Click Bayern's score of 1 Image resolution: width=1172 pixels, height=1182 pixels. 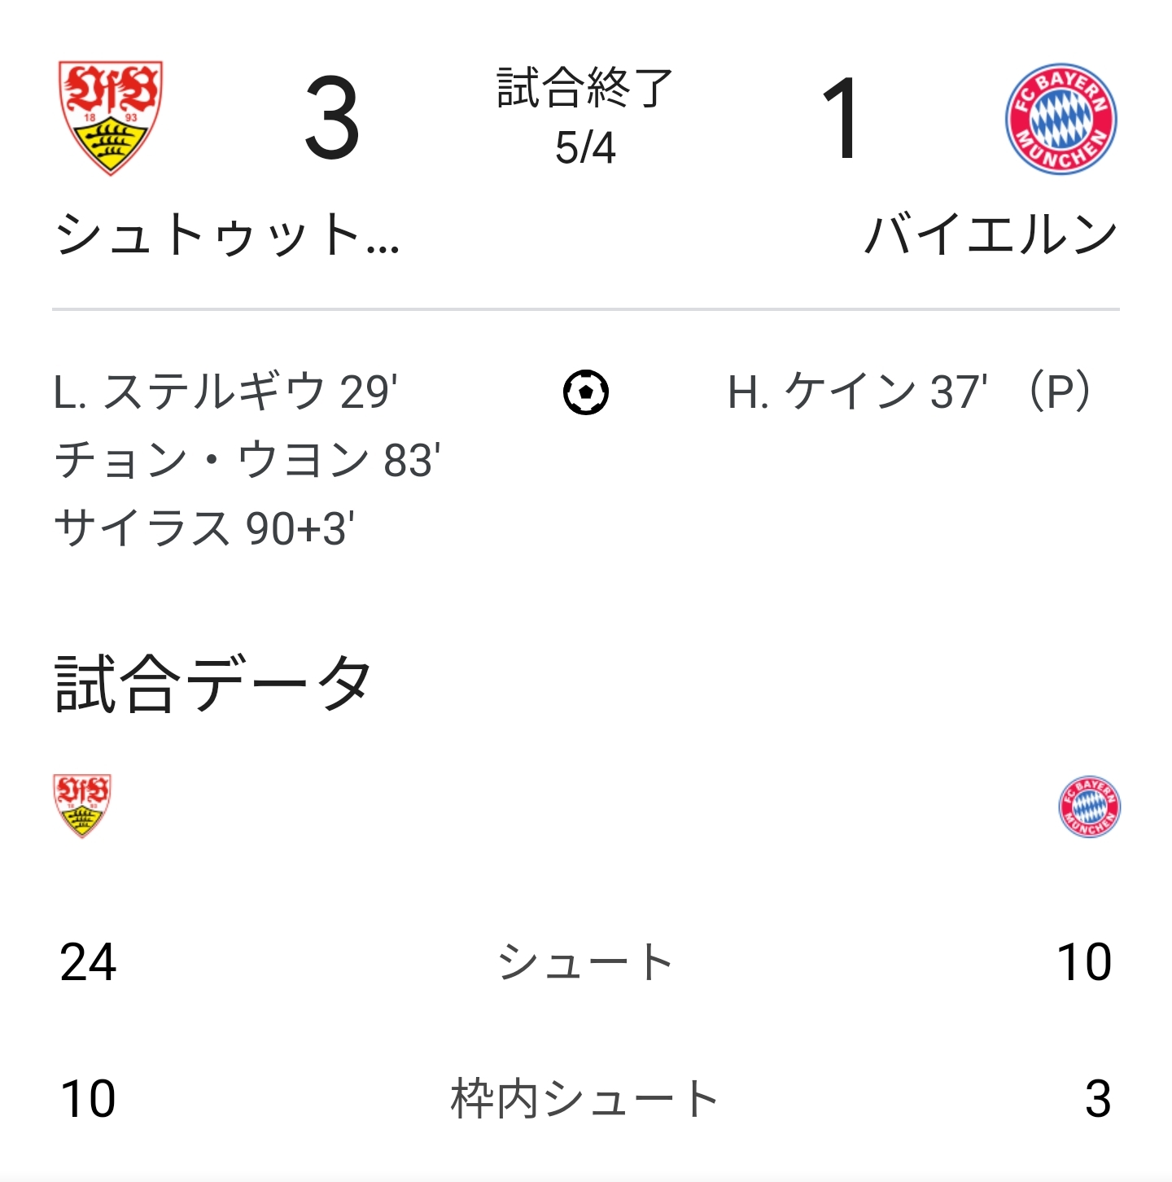840,119
